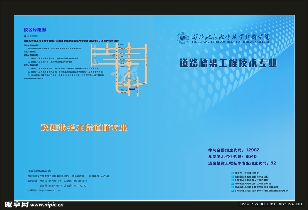Click the text 湖北水利水电职业教育品牌牵头建设单位

(256, 187)
